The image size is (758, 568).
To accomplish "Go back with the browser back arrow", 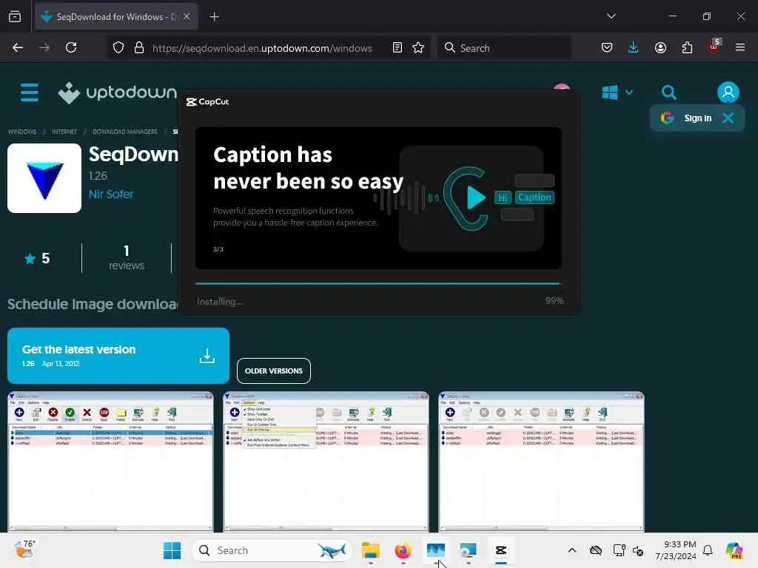I will click(18, 48).
